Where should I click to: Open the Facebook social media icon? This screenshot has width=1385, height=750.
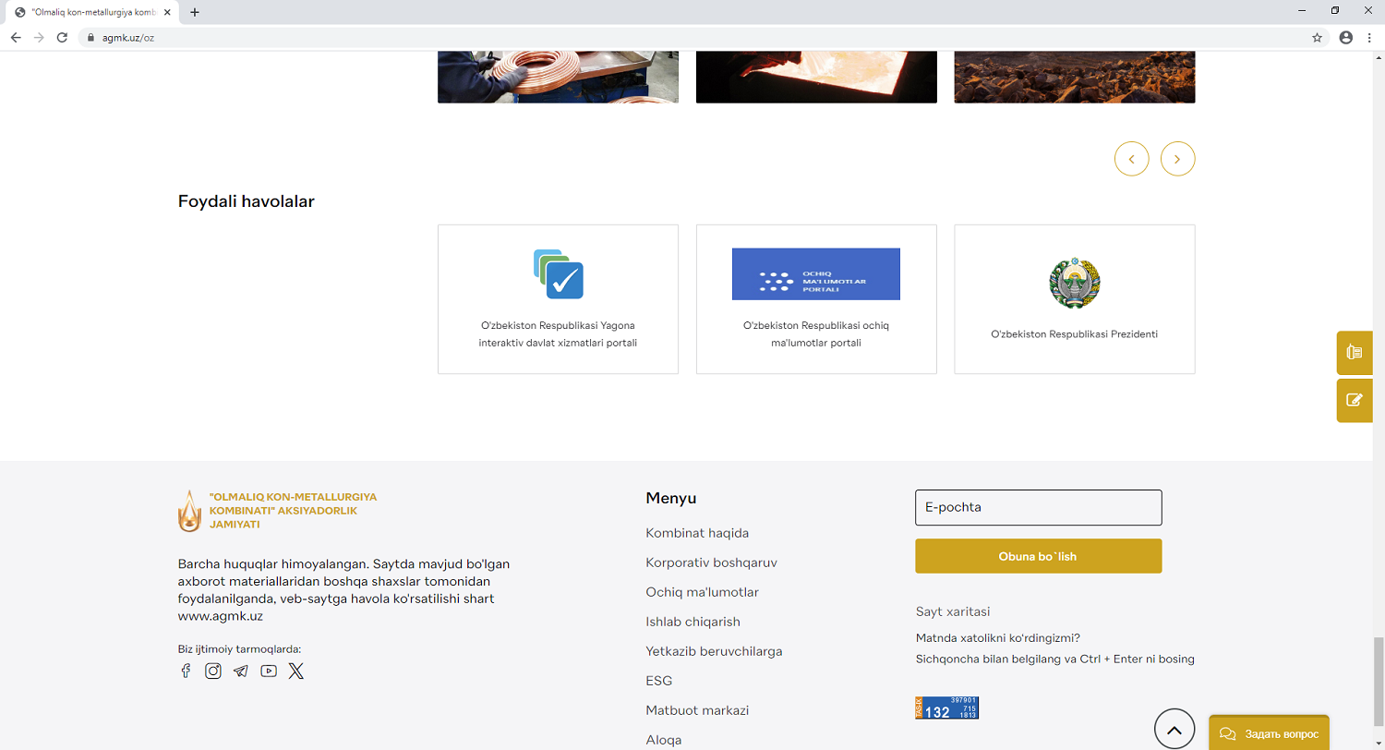tap(186, 671)
